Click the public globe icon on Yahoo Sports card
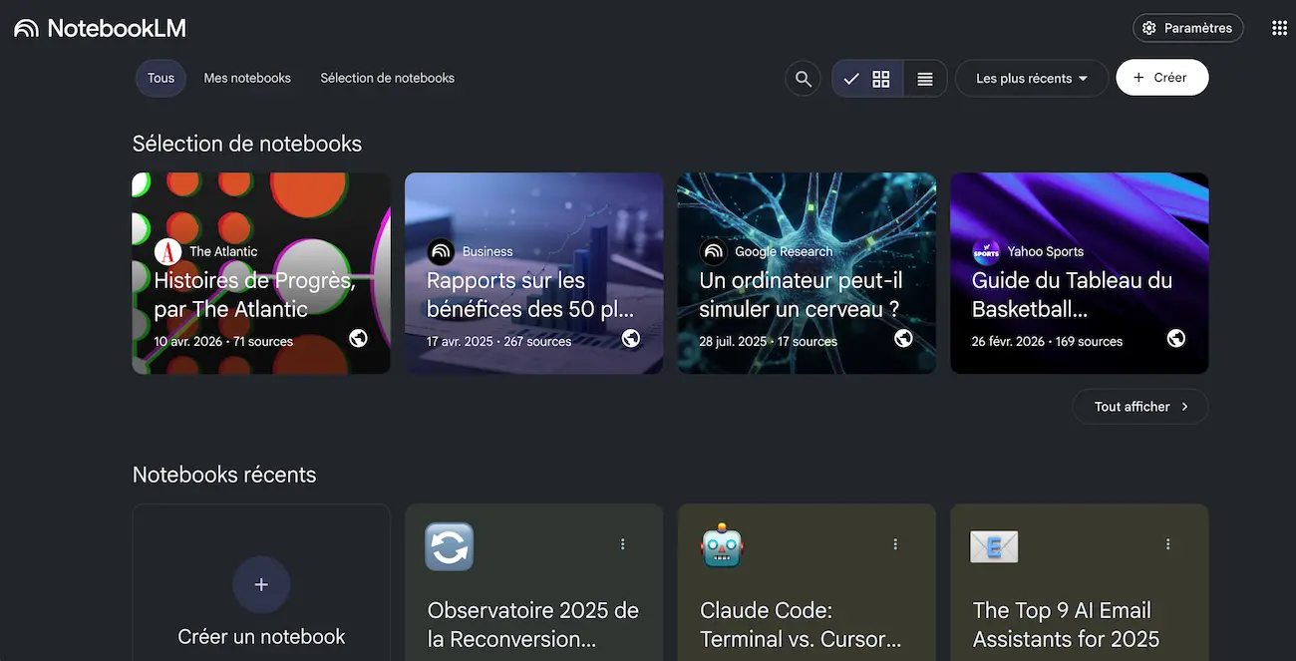1296x661 pixels. tap(1176, 338)
